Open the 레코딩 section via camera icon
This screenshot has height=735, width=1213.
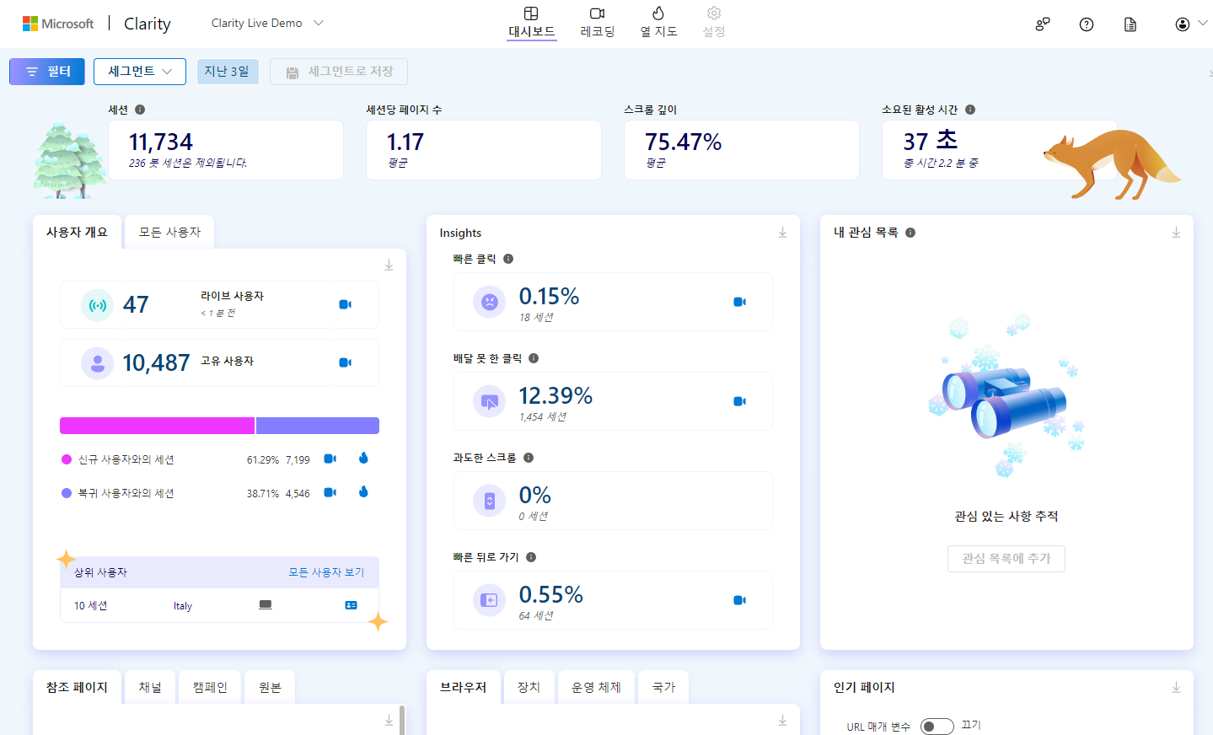[x=597, y=14]
